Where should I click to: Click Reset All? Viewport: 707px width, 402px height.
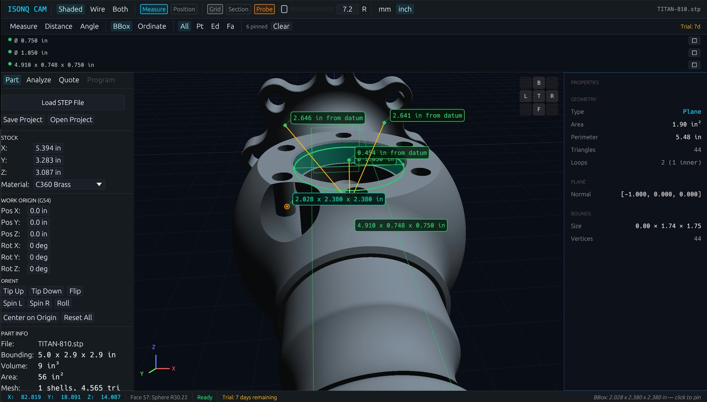tap(78, 318)
